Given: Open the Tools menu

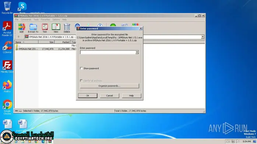Looking at the screenshot, I should [x=36, y=19].
